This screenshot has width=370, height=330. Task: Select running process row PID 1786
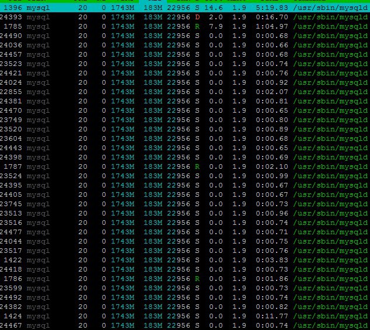click(x=185, y=279)
